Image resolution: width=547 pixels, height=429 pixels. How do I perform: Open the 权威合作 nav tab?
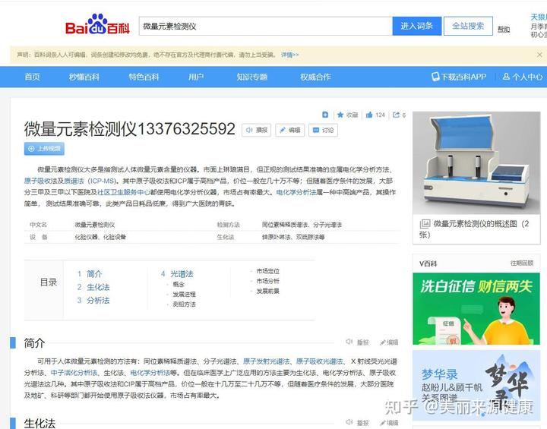[x=315, y=77]
